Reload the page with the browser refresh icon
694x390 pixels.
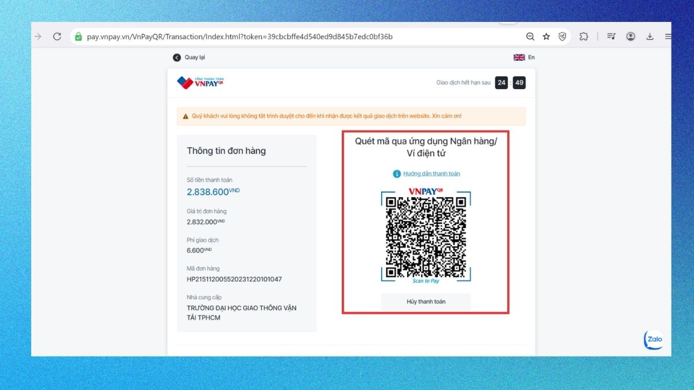click(57, 36)
